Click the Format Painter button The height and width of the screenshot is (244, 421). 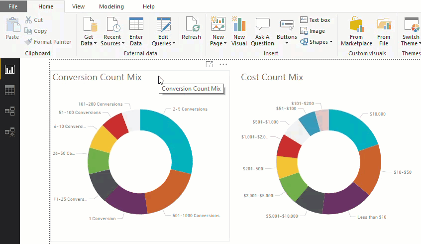click(x=48, y=42)
